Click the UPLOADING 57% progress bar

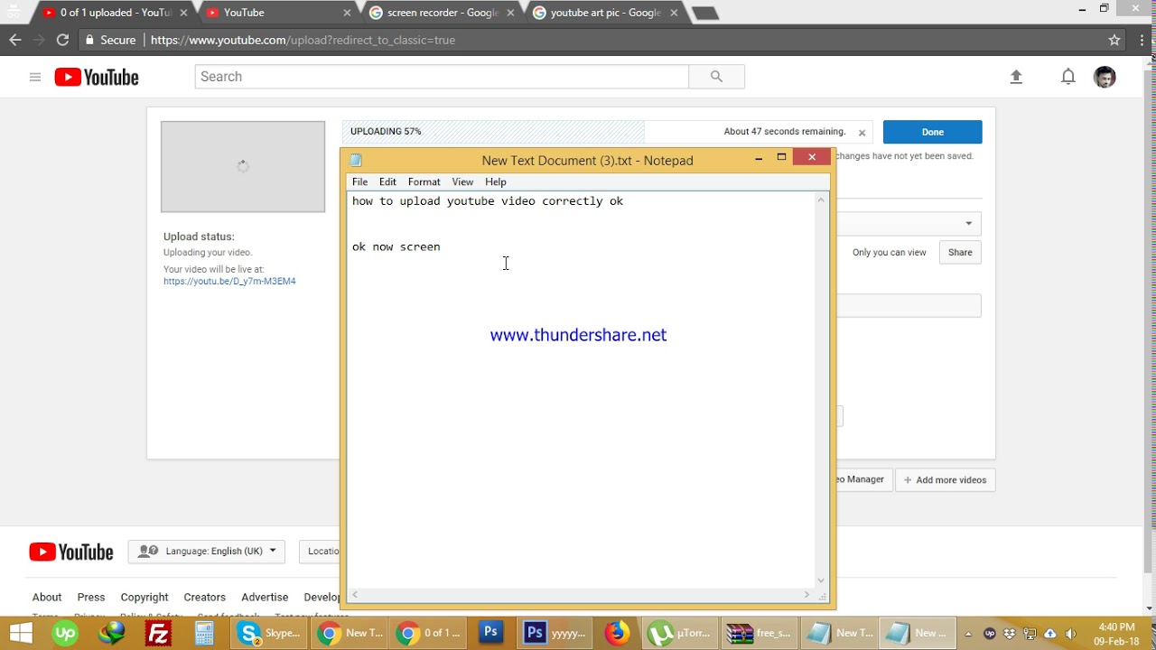(608, 132)
